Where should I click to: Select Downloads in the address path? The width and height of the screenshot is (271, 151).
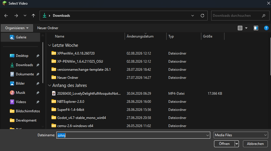(x=61, y=16)
